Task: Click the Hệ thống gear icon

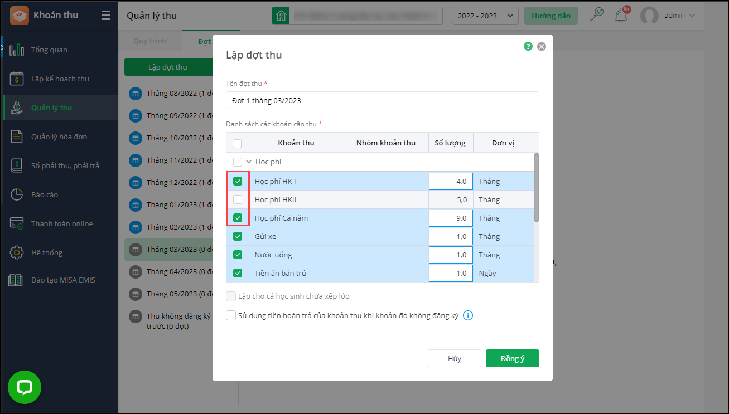Action: 17,252
